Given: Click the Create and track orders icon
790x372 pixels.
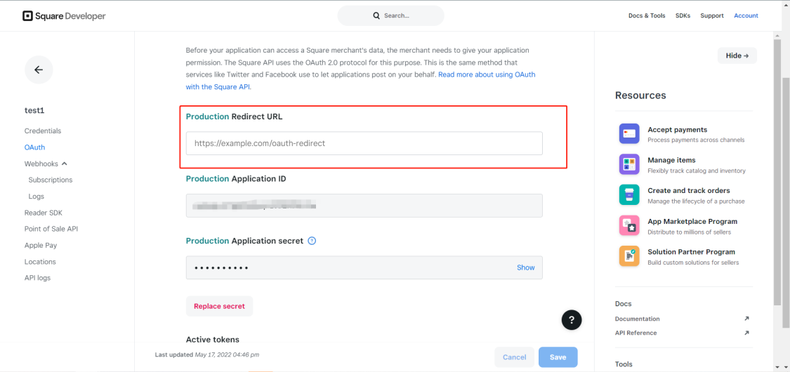Looking at the screenshot, I should tap(629, 195).
